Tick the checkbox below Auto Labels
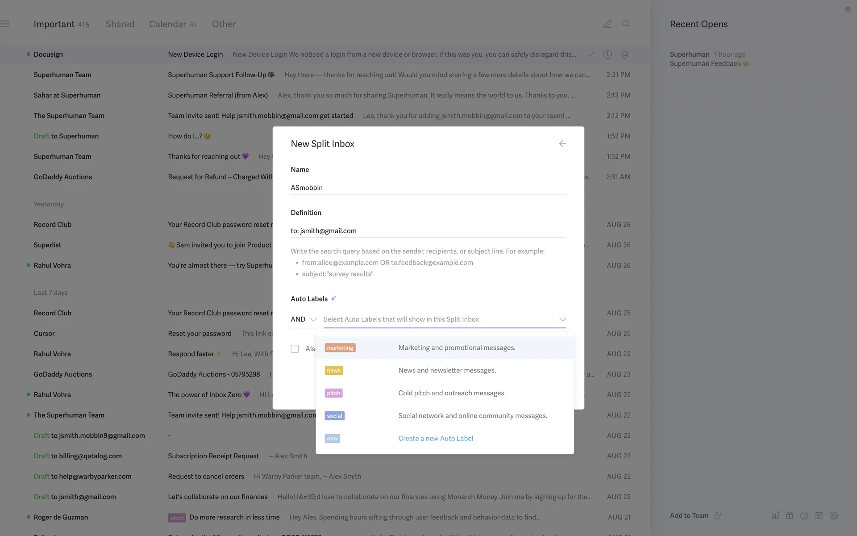The height and width of the screenshot is (536, 857). [295, 348]
